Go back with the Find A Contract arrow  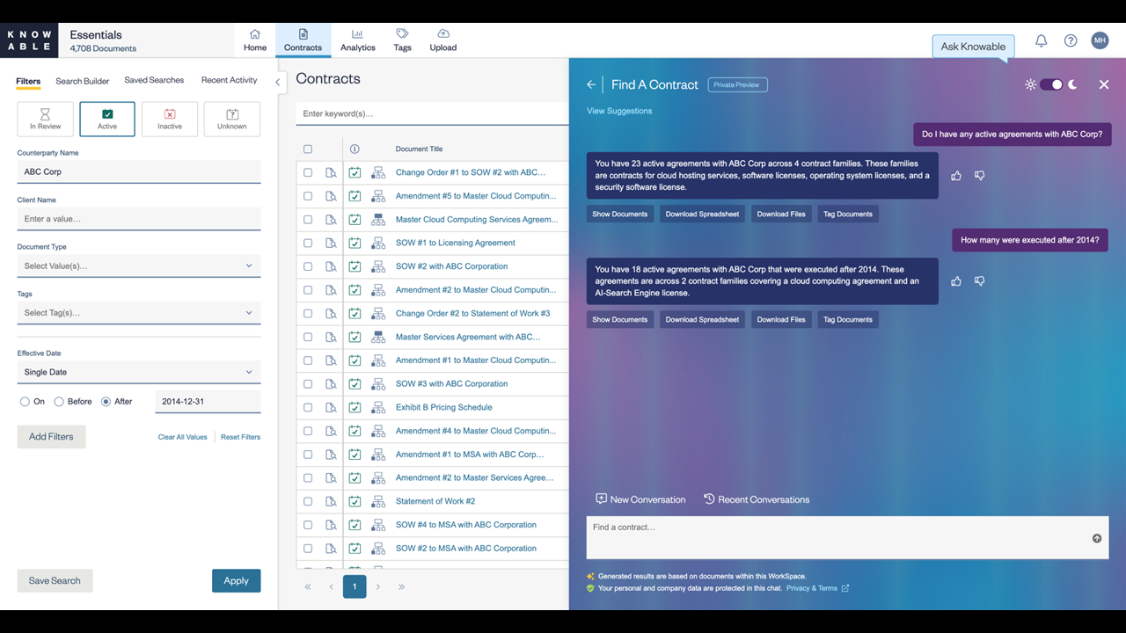(x=591, y=84)
